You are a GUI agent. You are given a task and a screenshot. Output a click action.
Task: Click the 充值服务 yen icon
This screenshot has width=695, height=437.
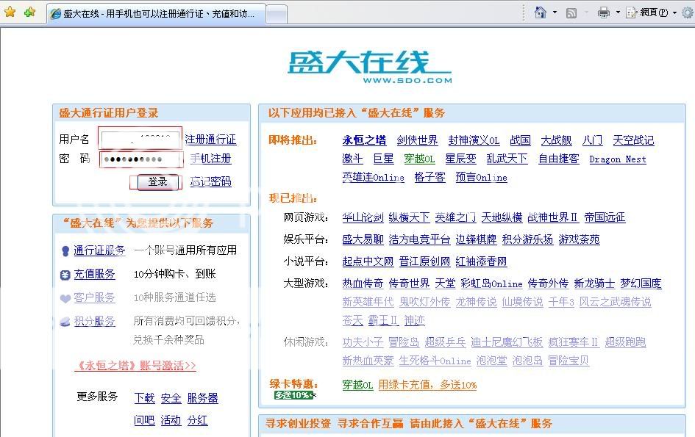(x=65, y=275)
